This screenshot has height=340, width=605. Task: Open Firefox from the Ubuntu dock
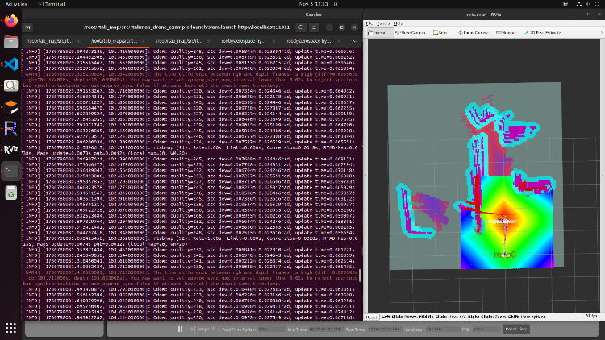[x=10, y=21]
